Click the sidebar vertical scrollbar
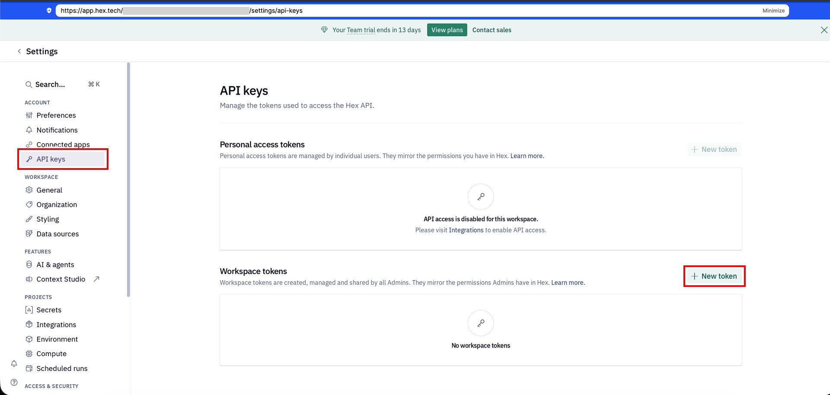830x395 pixels. [128, 179]
